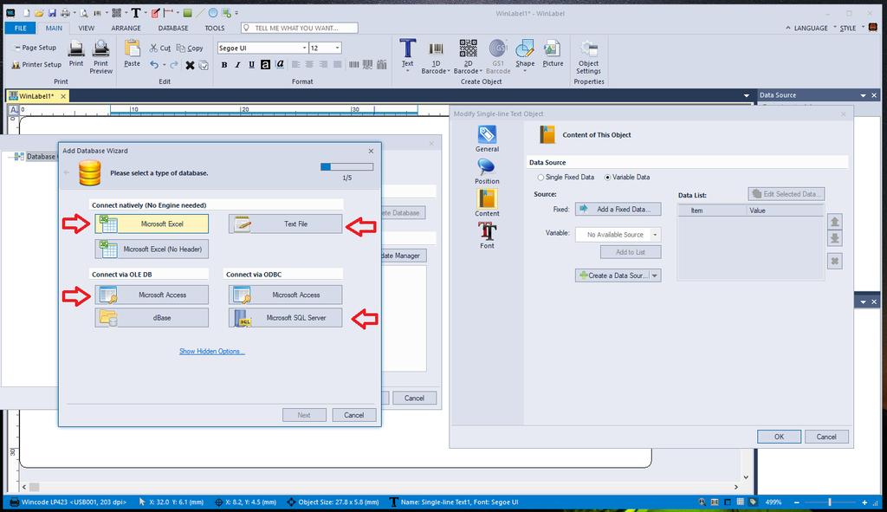Click Add a Fixed Data button
Screen dimensions: 887x512
pyautogui.click(x=618, y=210)
